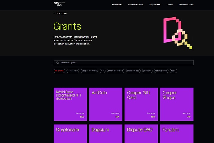214x143 pixels.
Task: Open the Dispute DAO grant card
Action: coord(141,133)
